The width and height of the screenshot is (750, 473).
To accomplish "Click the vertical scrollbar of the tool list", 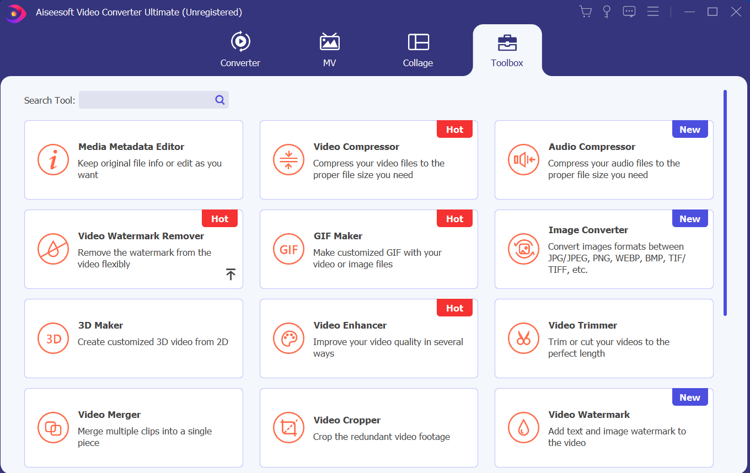I will pos(725,203).
